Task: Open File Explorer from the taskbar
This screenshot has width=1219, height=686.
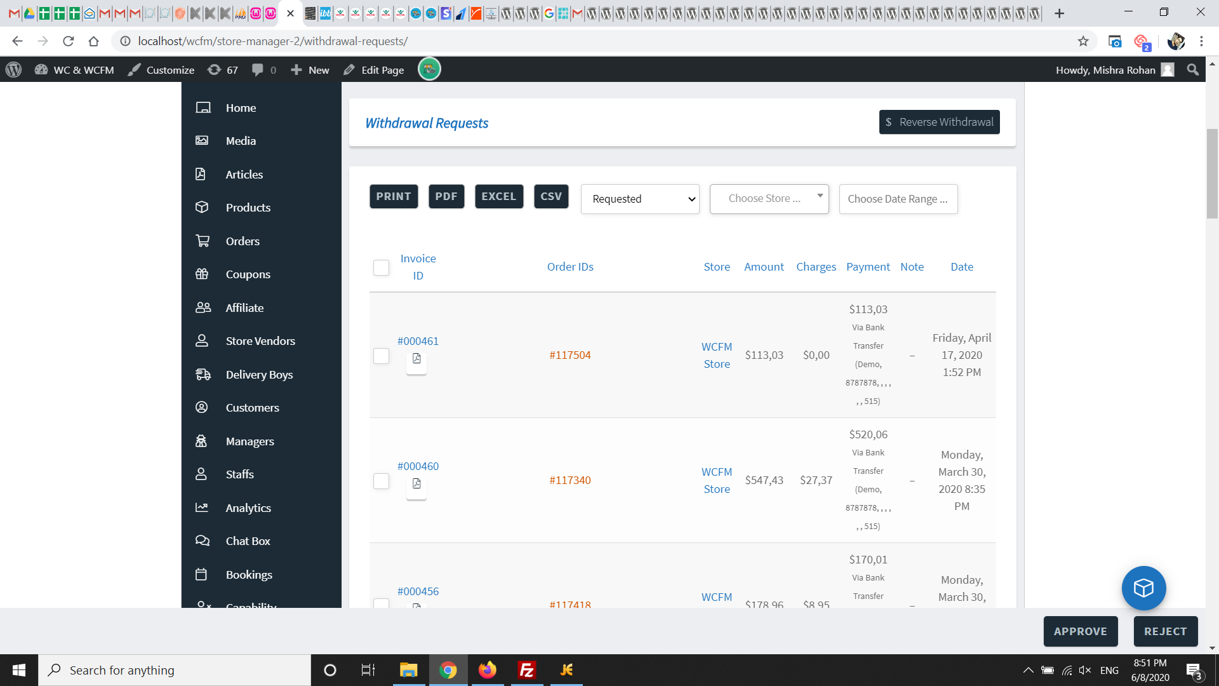Action: pos(408,670)
